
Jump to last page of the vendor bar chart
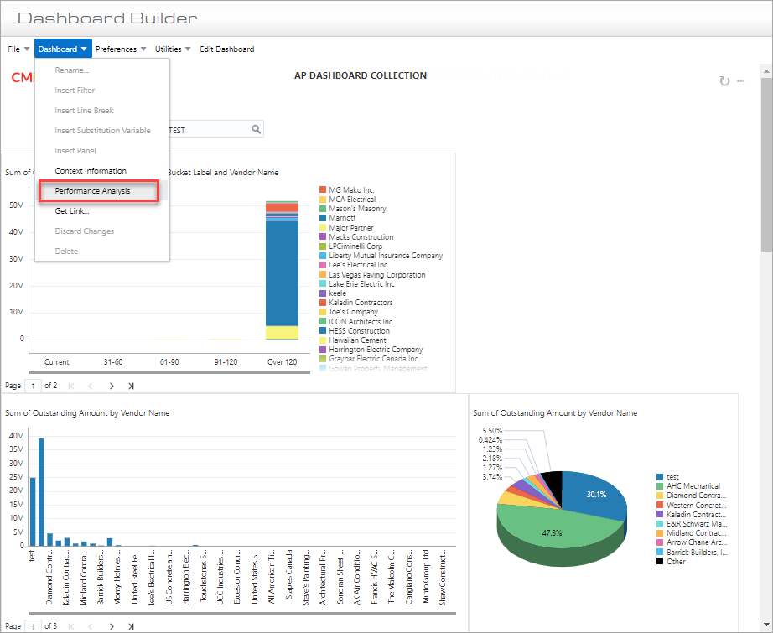point(131,626)
